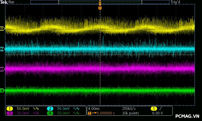Click the 10k points record length readout
The height and width of the screenshot is (121, 202).
point(130,113)
